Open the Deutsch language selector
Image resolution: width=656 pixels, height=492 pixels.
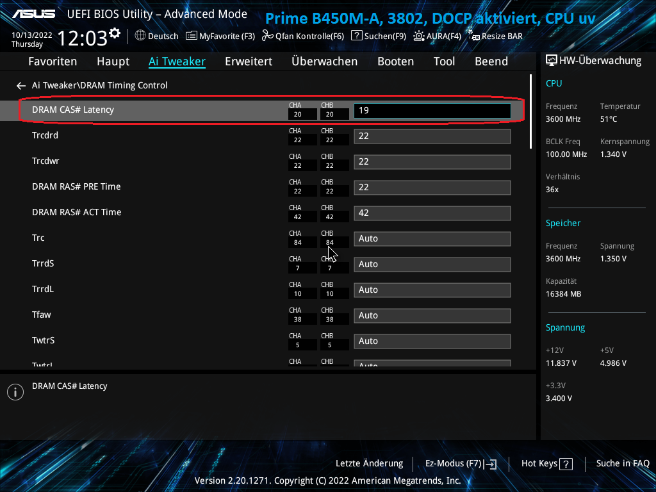156,36
